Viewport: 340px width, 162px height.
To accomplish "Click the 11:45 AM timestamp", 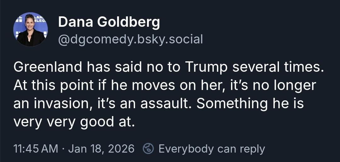I will [36, 148].
